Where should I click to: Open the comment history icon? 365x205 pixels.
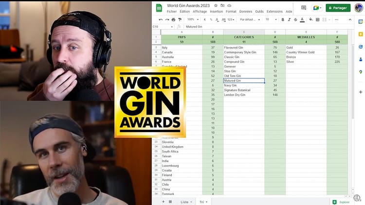click(304, 8)
